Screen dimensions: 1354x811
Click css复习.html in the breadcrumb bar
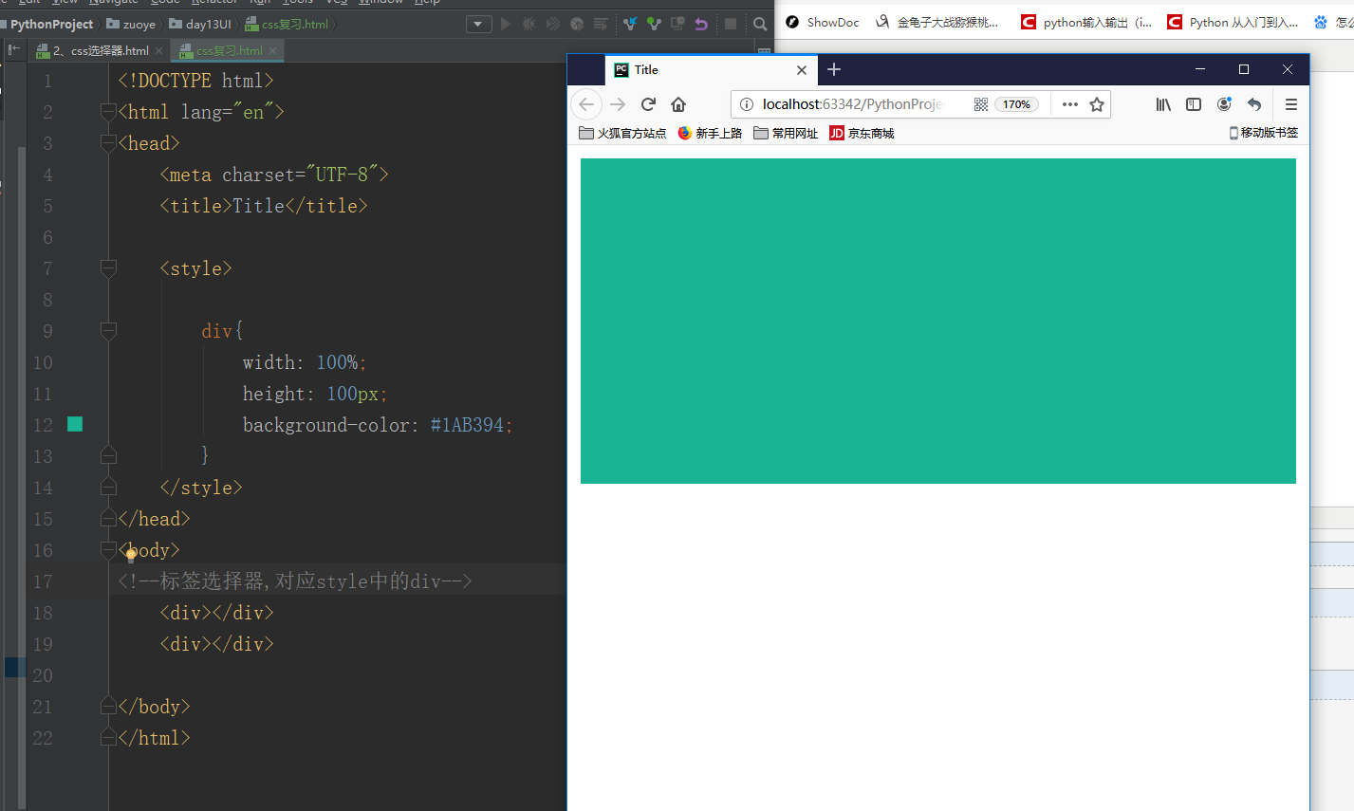pos(287,24)
